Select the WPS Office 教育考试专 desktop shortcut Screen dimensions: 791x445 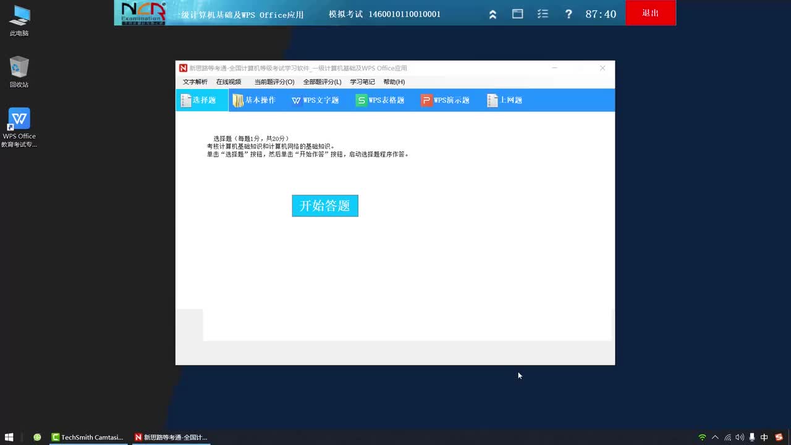19,128
